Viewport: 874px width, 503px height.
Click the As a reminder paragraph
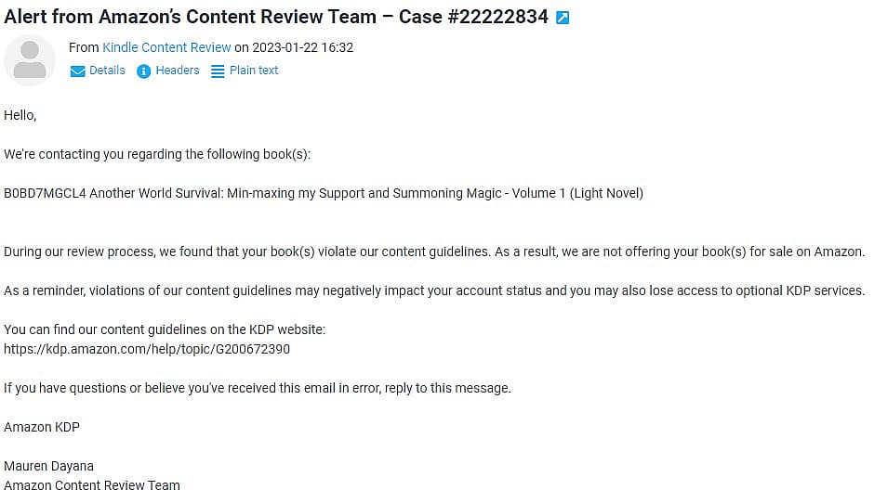(434, 290)
